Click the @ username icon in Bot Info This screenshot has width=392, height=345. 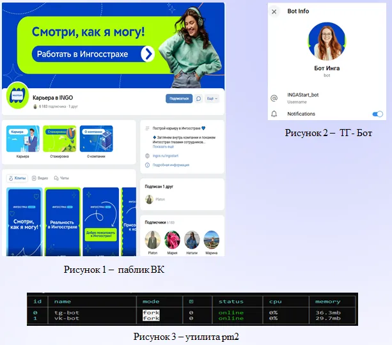274,98
